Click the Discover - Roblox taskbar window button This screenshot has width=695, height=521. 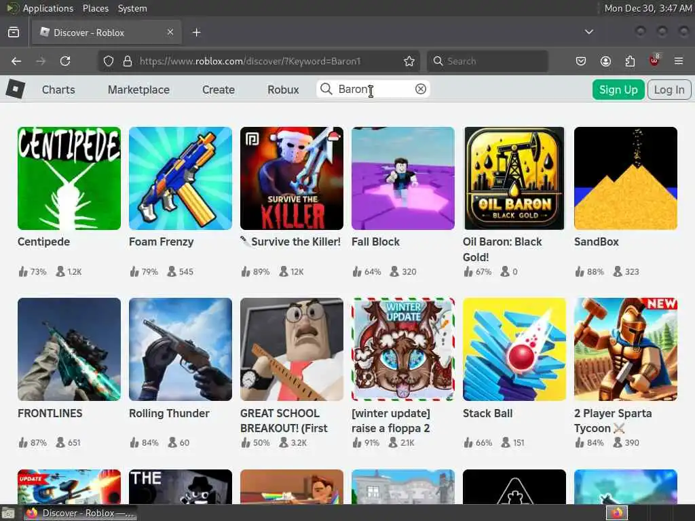pyautogui.click(x=80, y=513)
